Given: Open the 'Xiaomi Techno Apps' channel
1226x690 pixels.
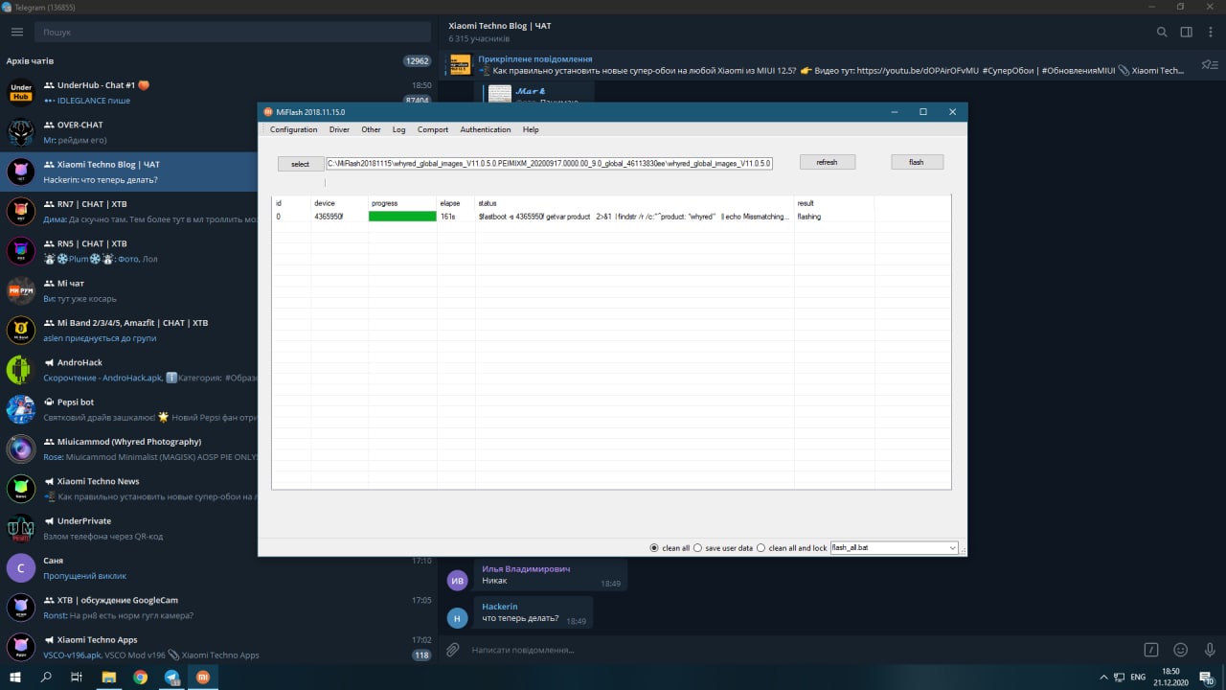Looking at the screenshot, I should point(218,647).
